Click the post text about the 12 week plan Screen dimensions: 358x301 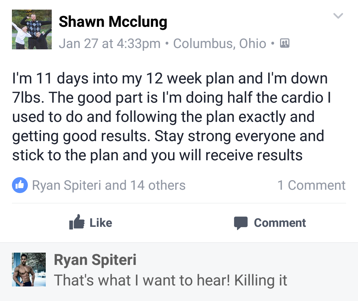click(170, 117)
